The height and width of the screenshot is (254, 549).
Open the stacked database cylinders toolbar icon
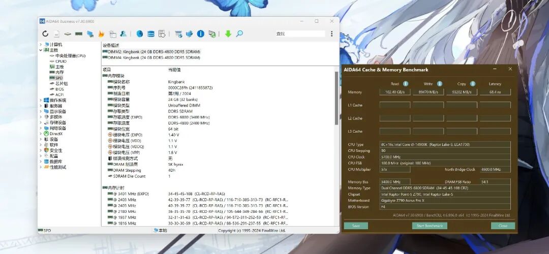click(x=151, y=34)
